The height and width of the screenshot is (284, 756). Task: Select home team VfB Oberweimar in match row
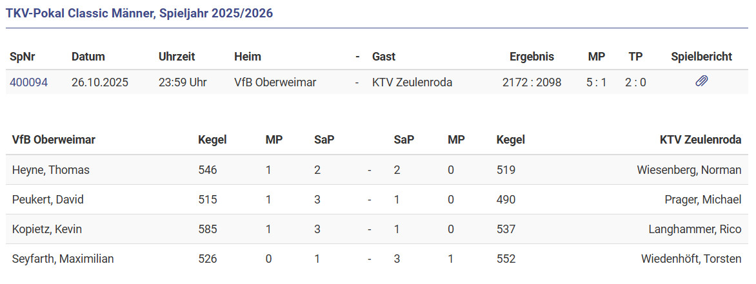coord(275,82)
